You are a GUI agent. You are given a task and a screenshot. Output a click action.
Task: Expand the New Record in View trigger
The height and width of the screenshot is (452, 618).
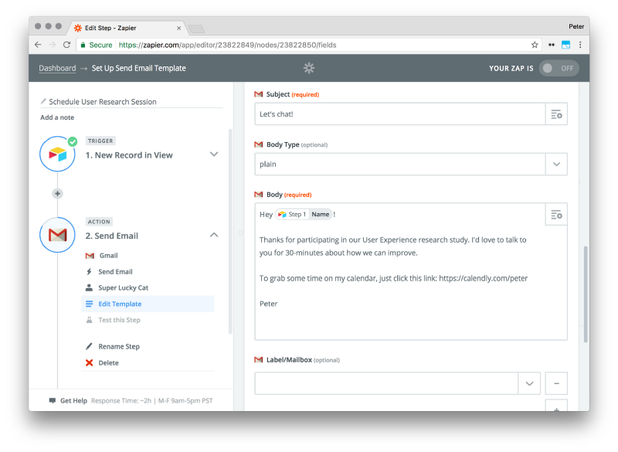[214, 154]
